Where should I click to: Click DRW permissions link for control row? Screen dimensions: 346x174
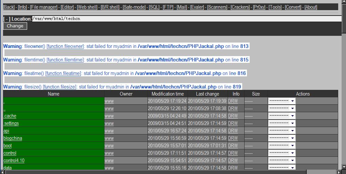[x=233, y=153]
